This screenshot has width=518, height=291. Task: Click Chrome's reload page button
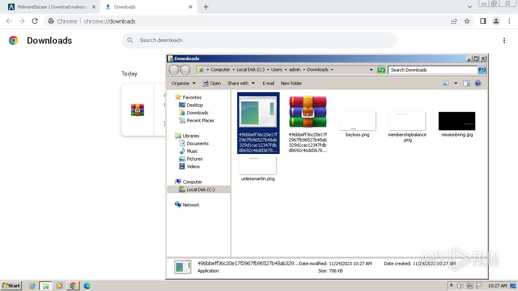35,21
